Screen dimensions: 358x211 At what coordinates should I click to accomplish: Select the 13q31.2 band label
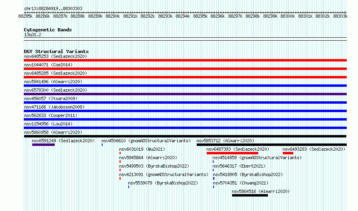pyautogui.click(x=33, y=35)
